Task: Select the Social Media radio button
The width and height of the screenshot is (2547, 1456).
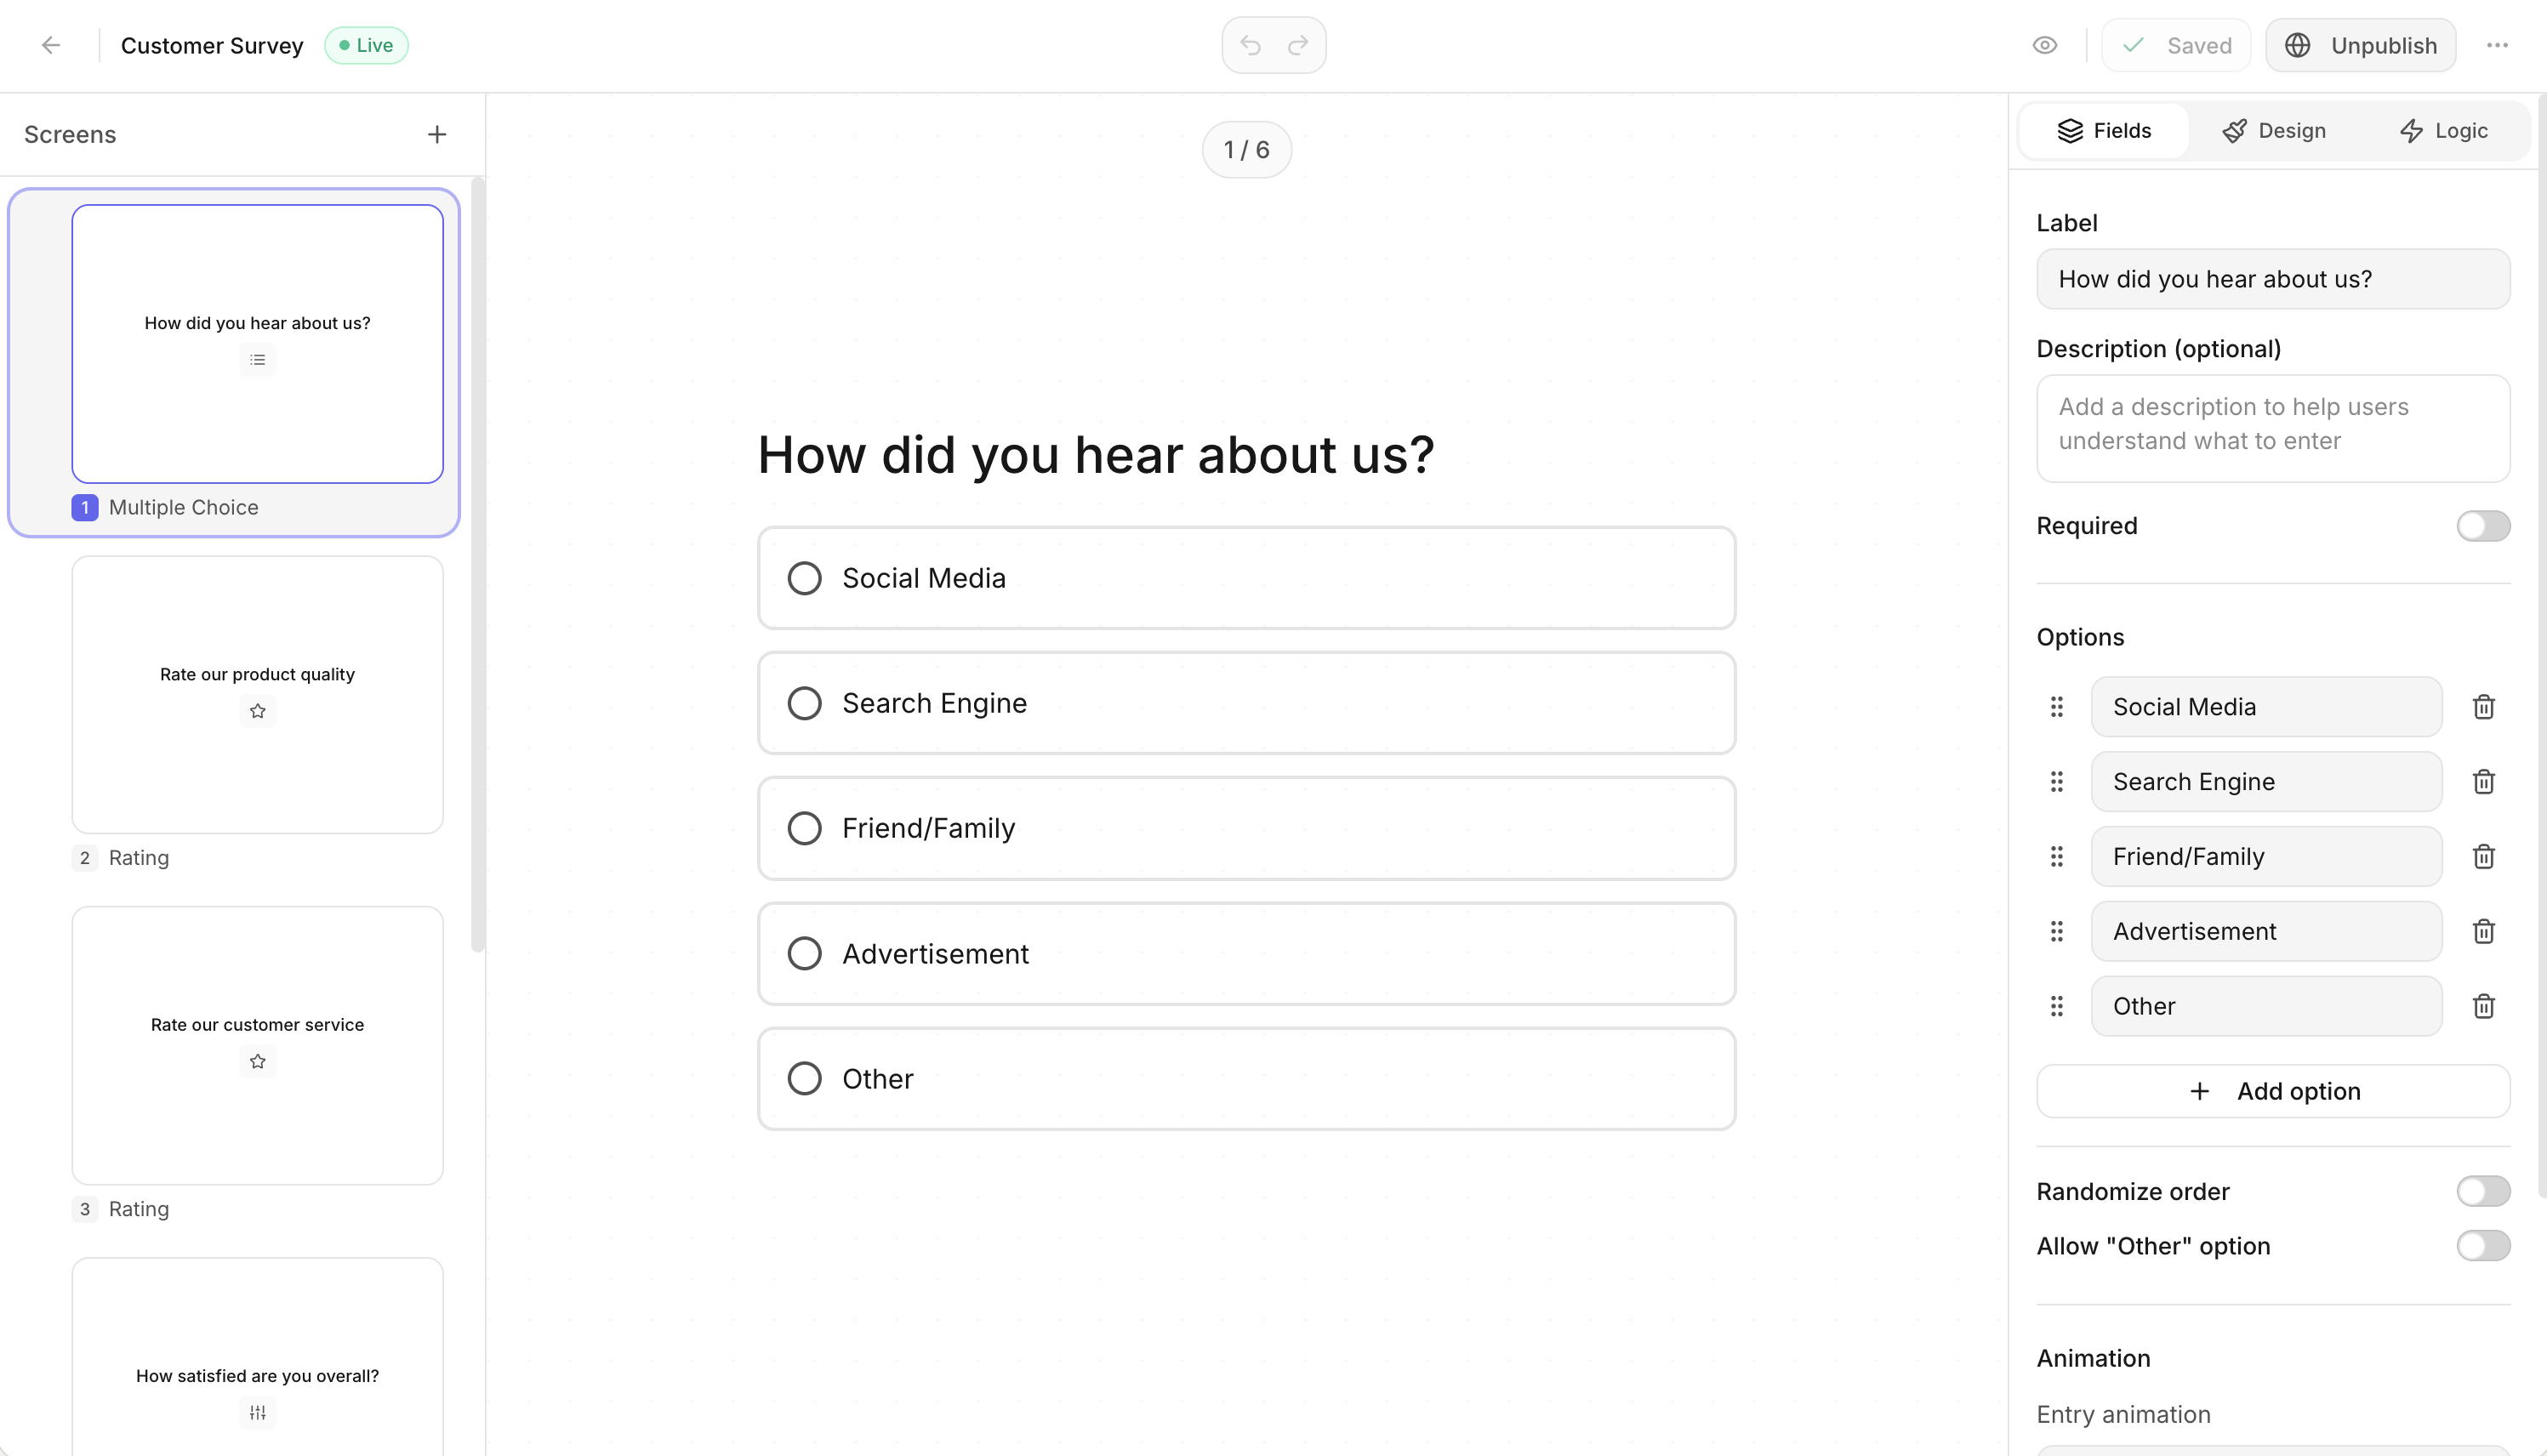Action: pos(805,578)
